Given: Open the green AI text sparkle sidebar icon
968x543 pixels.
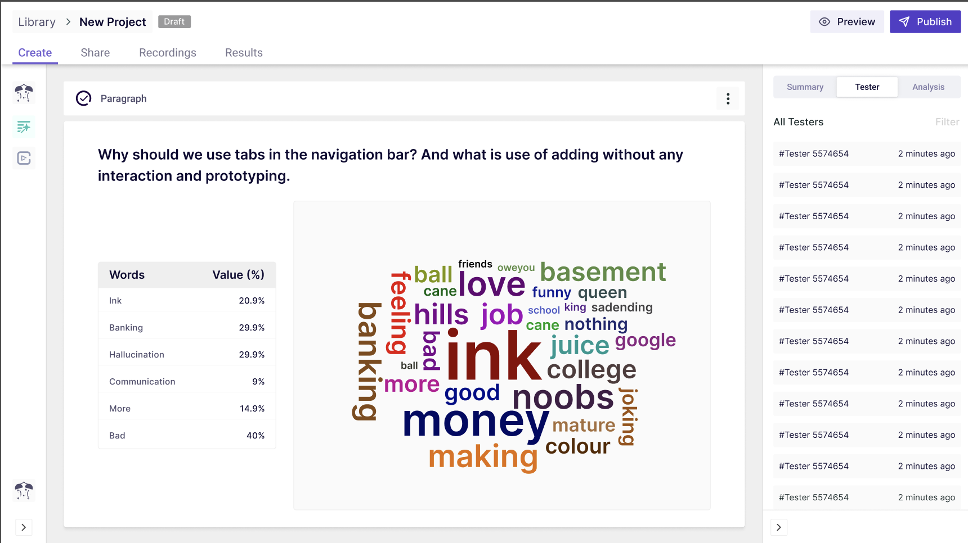Looking at the screenshot, I should point(24,127).
